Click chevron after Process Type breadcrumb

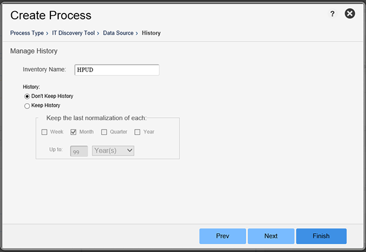(x=47, y=33)
